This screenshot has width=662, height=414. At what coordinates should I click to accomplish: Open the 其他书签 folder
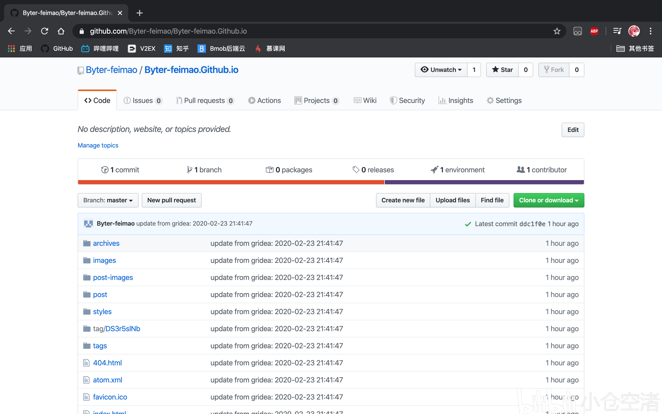(x=635, y=48)
